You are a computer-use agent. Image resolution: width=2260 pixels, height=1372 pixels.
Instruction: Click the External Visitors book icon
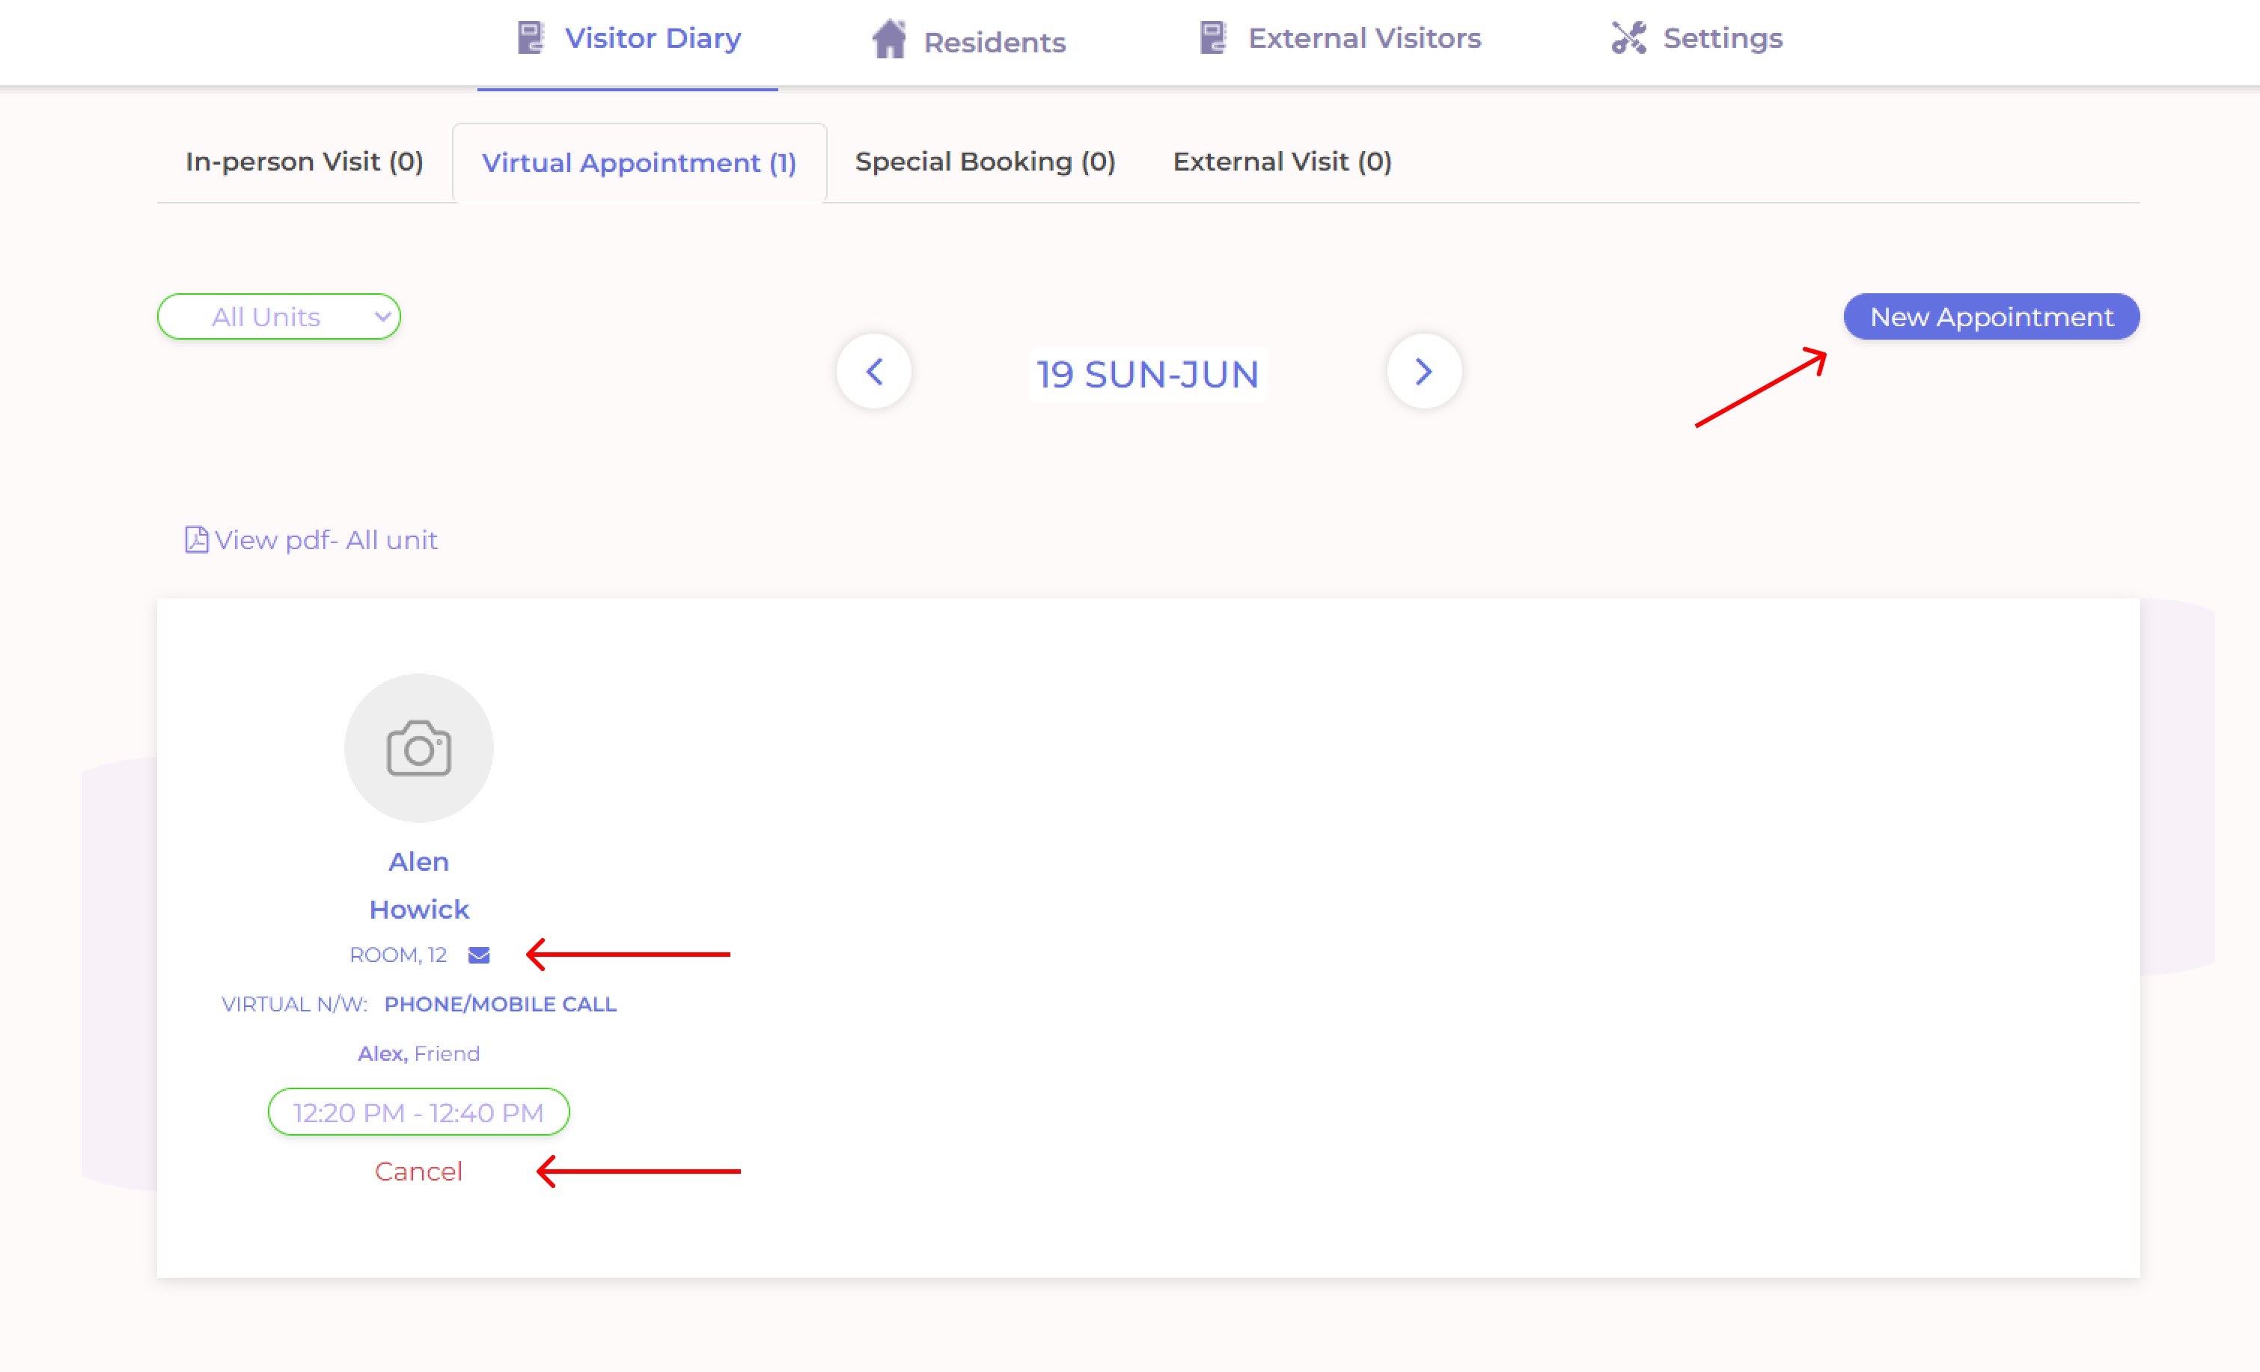tap(1212, 37)
